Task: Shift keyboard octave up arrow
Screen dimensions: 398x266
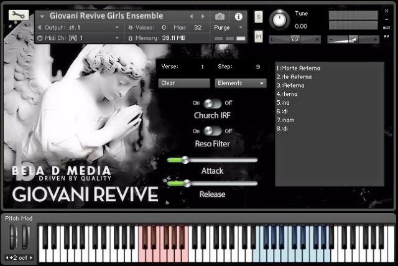Action: pos(31,258)
